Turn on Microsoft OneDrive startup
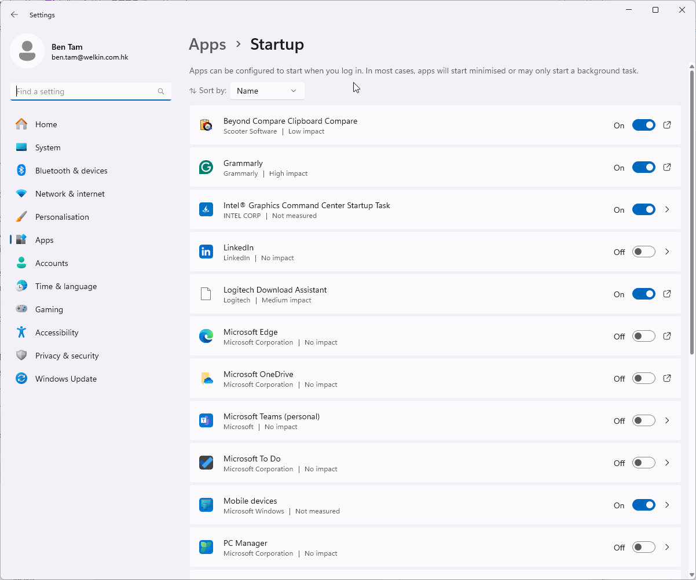This screenshot has width=696, height=580. click(x=643, y=378)
